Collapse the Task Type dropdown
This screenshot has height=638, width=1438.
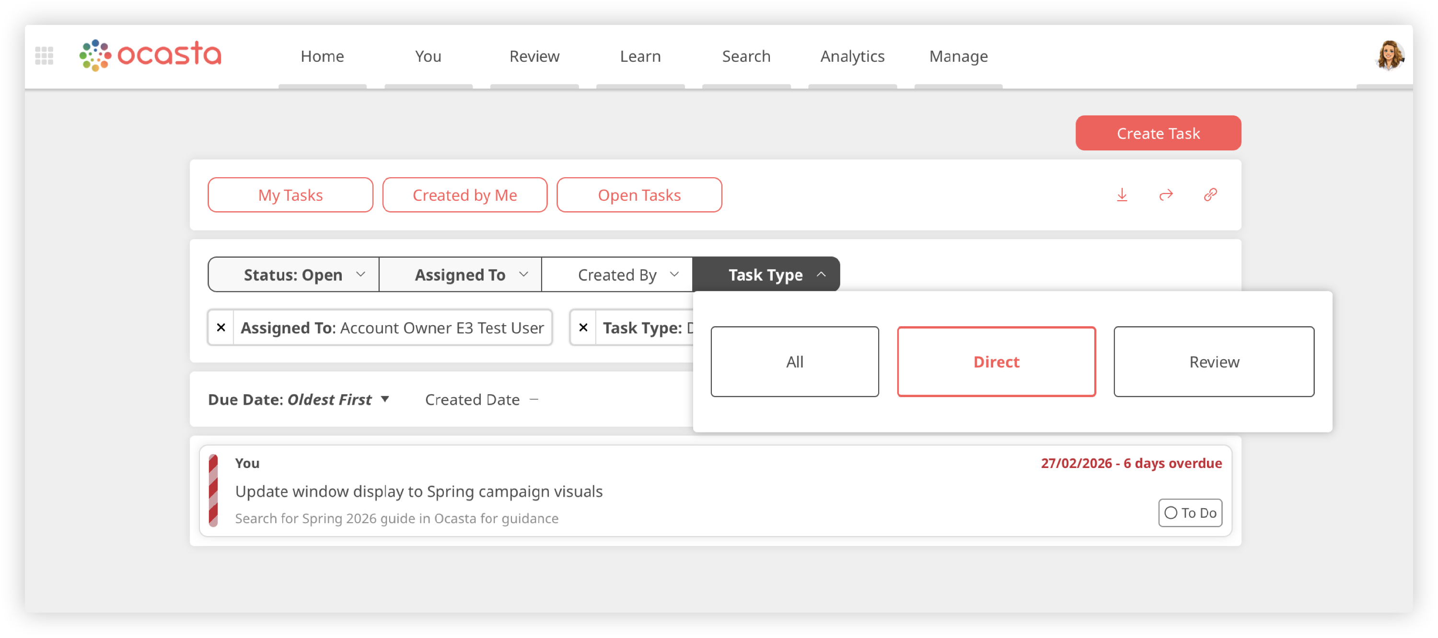click(766, 274)
